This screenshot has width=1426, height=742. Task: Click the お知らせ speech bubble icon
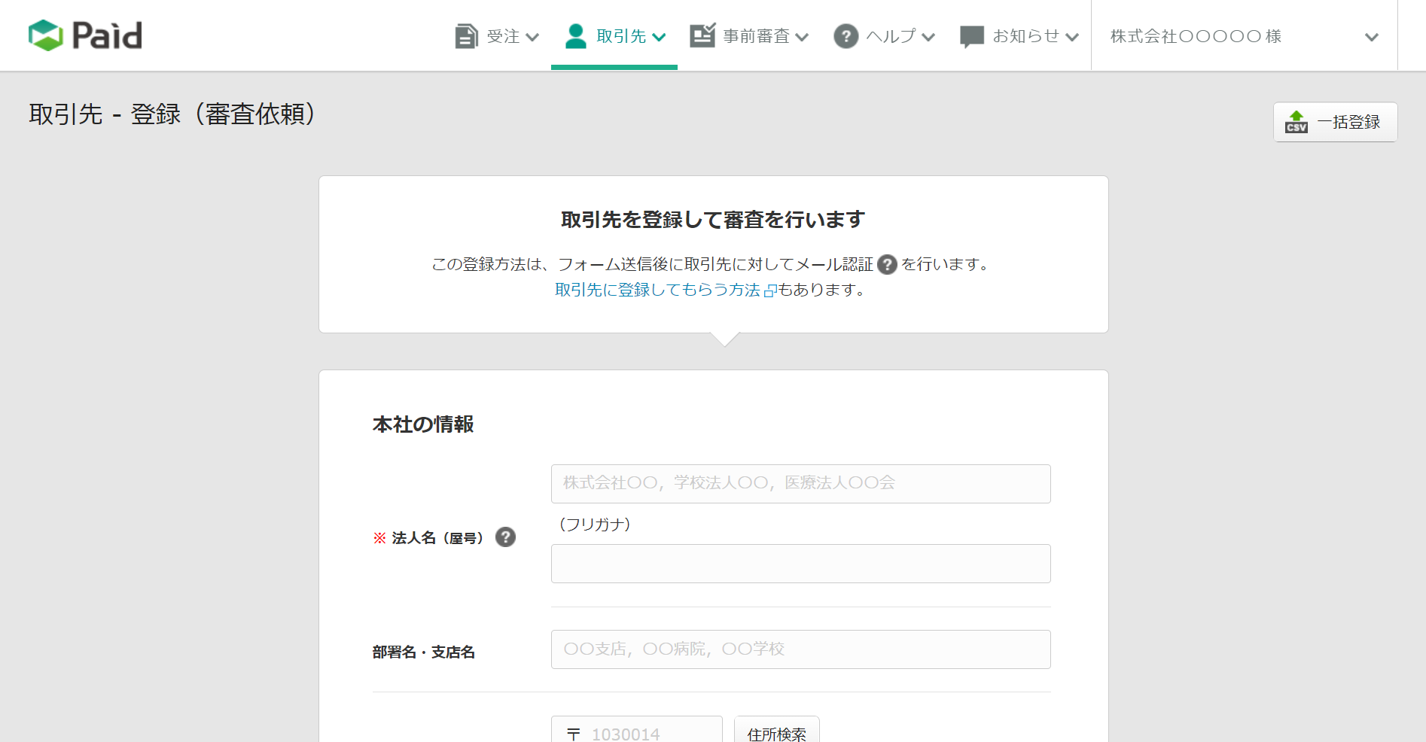[x=972, y=36]
